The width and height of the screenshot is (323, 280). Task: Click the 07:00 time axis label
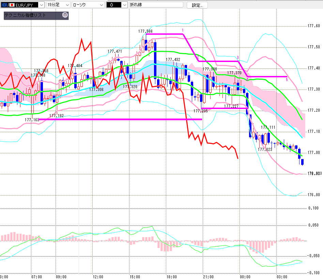[x=37, y=277]
